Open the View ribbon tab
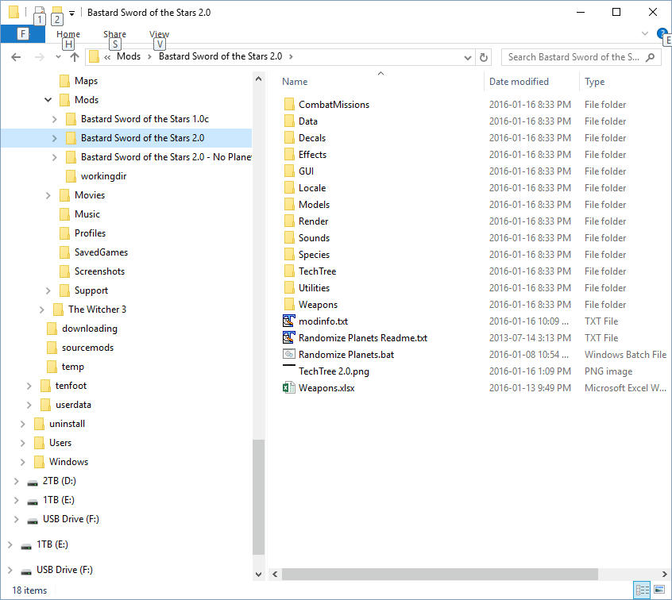The height and width of the screenshot is (600, 672). [x=159, y=34]
